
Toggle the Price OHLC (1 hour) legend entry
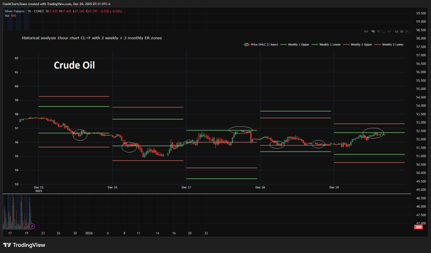(261, 45)
